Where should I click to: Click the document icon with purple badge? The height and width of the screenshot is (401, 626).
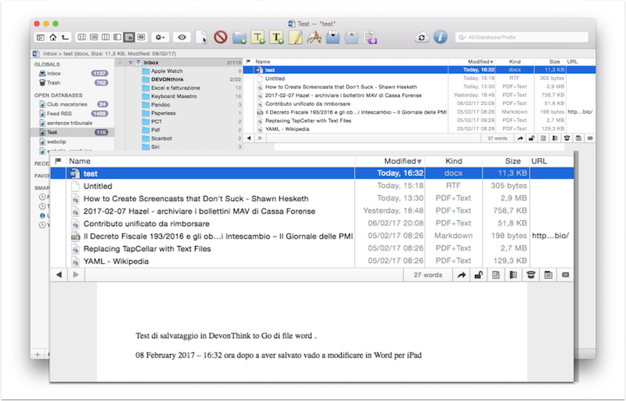[370, 37]
